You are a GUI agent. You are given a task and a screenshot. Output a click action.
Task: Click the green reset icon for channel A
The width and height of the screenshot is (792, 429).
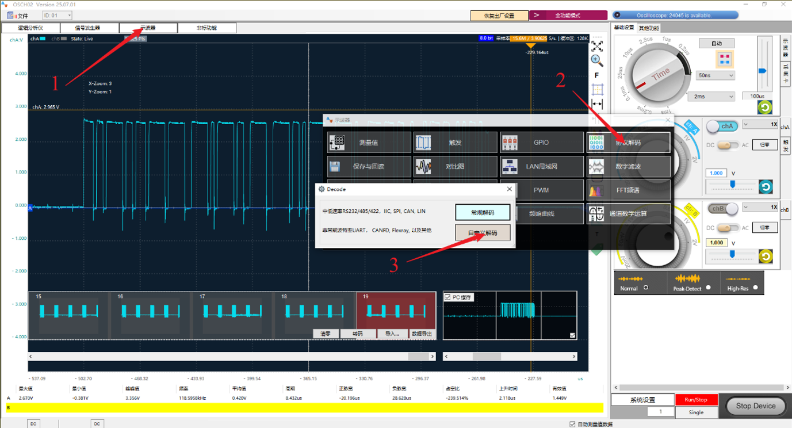[766, 186]
